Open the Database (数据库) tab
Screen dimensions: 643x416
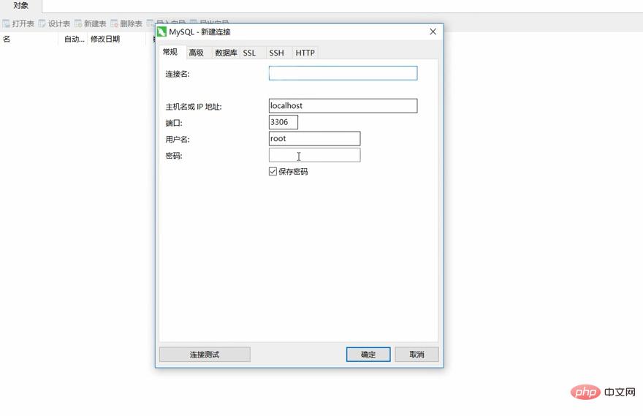[226, 53]
